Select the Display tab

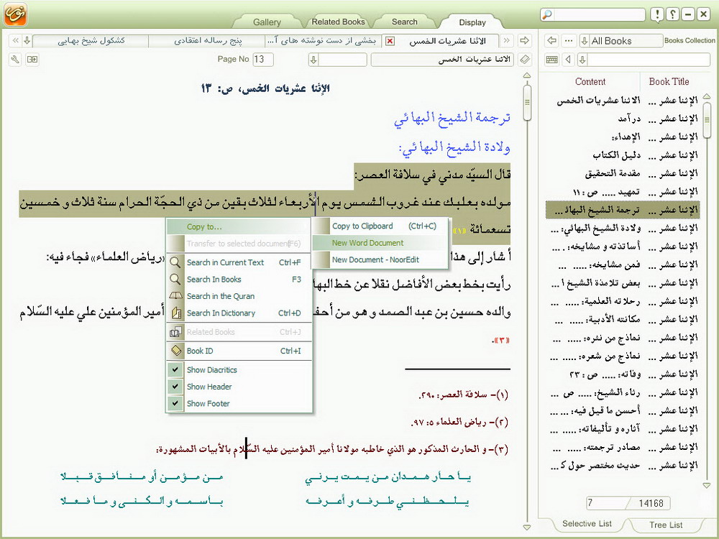[x=472, y=22]
